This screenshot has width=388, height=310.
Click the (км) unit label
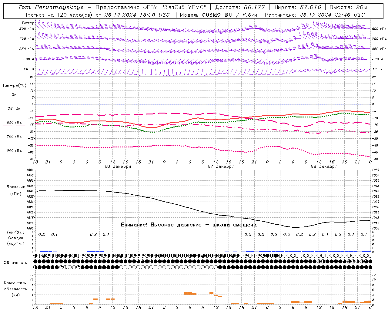[x=15, y=295]
